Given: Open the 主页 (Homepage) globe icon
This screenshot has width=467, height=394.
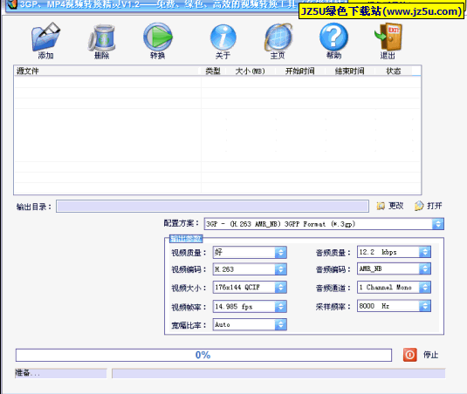Looking at the screenshot, I should coord(278,37).
